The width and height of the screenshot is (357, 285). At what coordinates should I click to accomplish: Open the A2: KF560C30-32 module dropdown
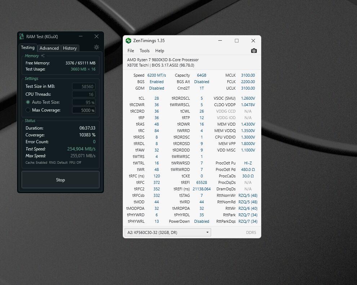168,232
